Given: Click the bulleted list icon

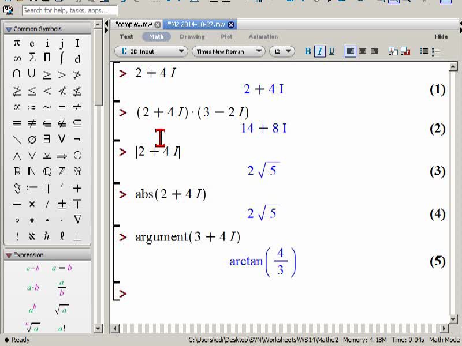Looking at the screenshot, I should tap(424, 51).
